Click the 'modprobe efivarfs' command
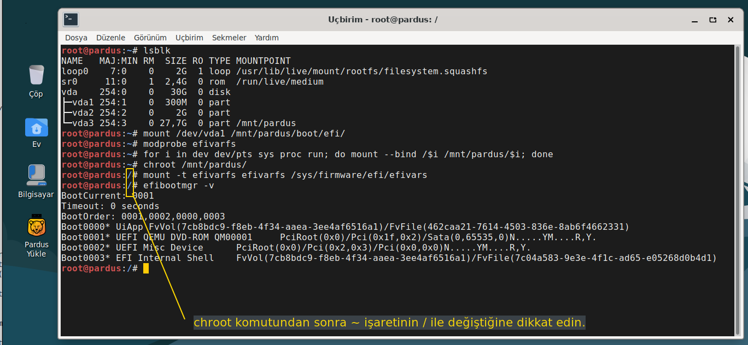This screenshot has width=748, height=345. point(190,144)
